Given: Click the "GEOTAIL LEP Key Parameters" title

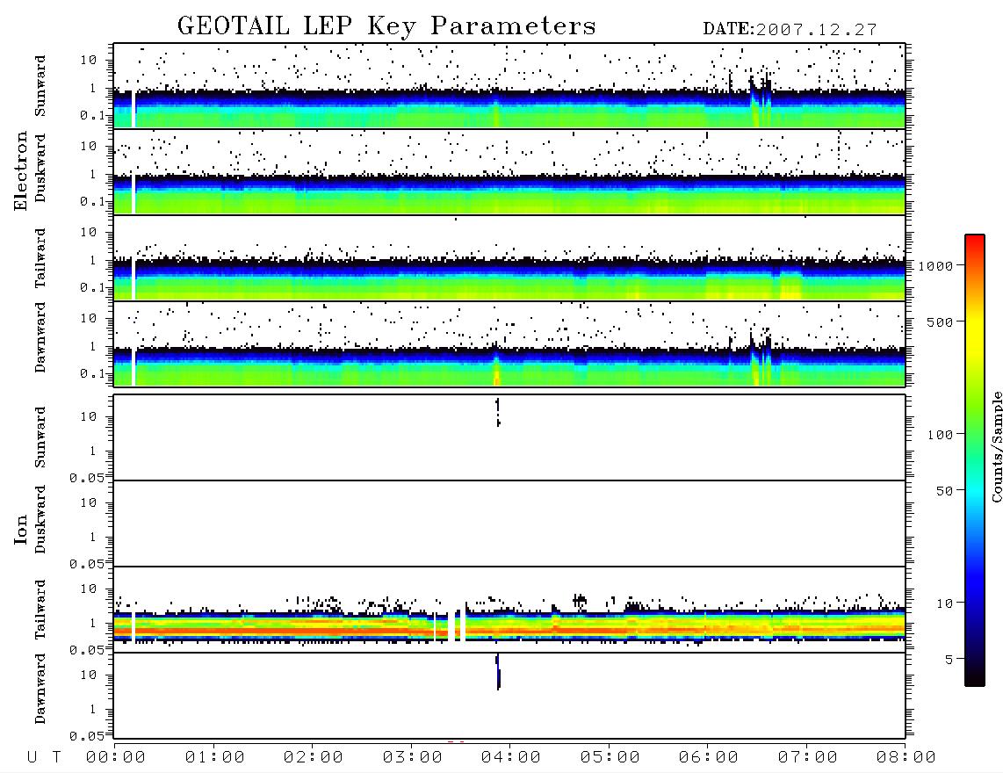Looking at the screenshot, I should coord(386,26).
